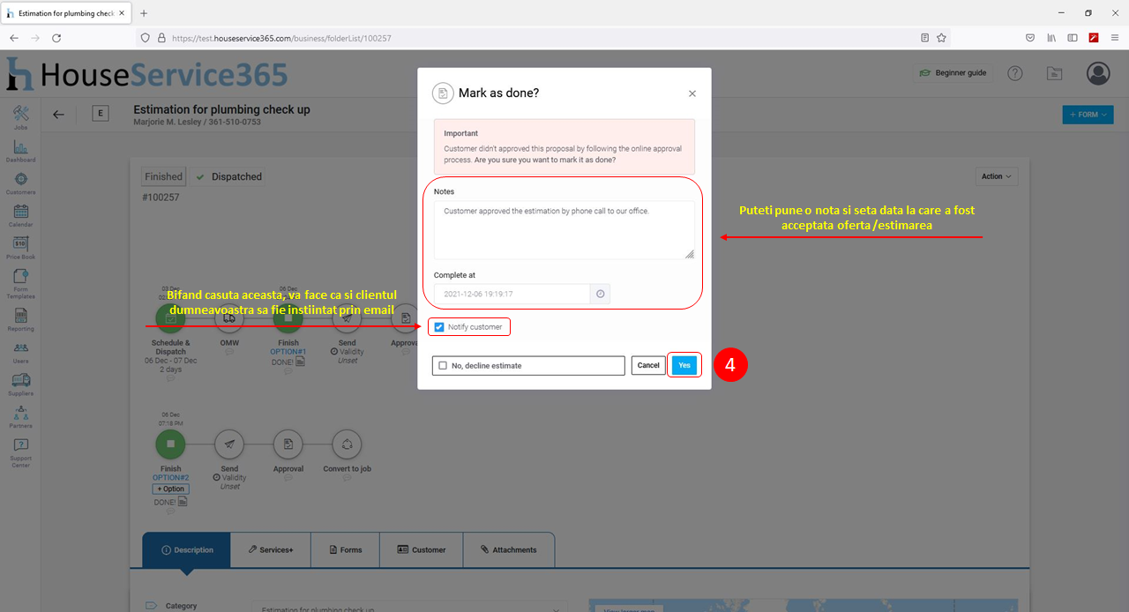Click the OPTION#1 Send paper-plane step
The width and height of the screenshot is (1129, 612).
(x=347, y=317)
